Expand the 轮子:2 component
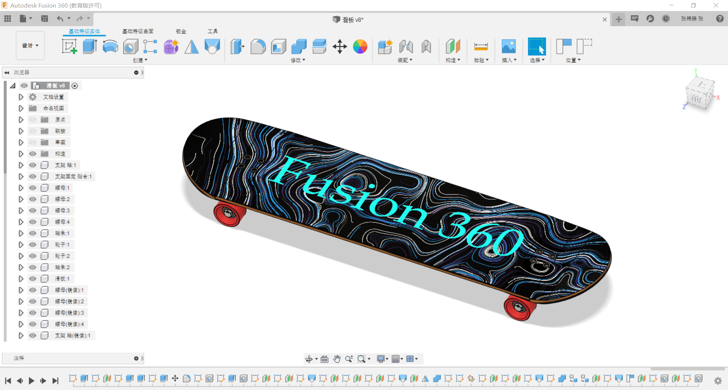Viewport: 728px width, 390px height. click(x=21, y=256)
